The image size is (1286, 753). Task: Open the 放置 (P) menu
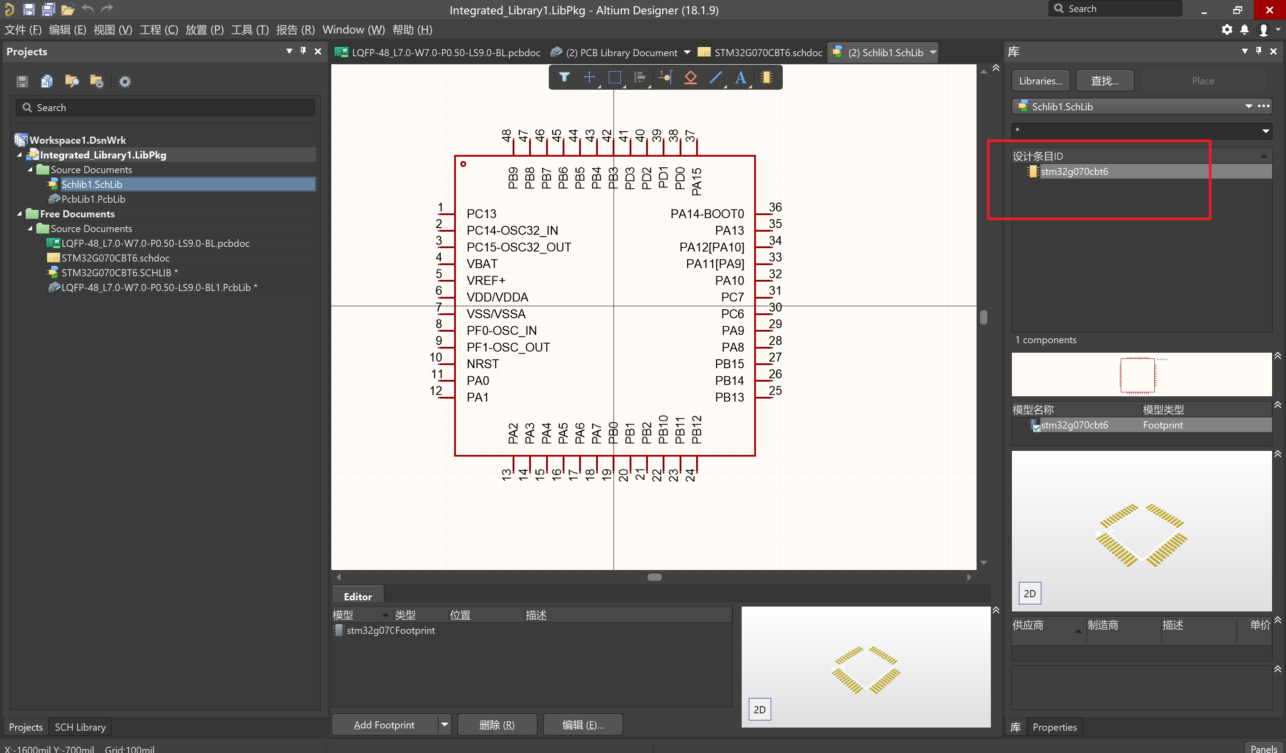point(205,29)
